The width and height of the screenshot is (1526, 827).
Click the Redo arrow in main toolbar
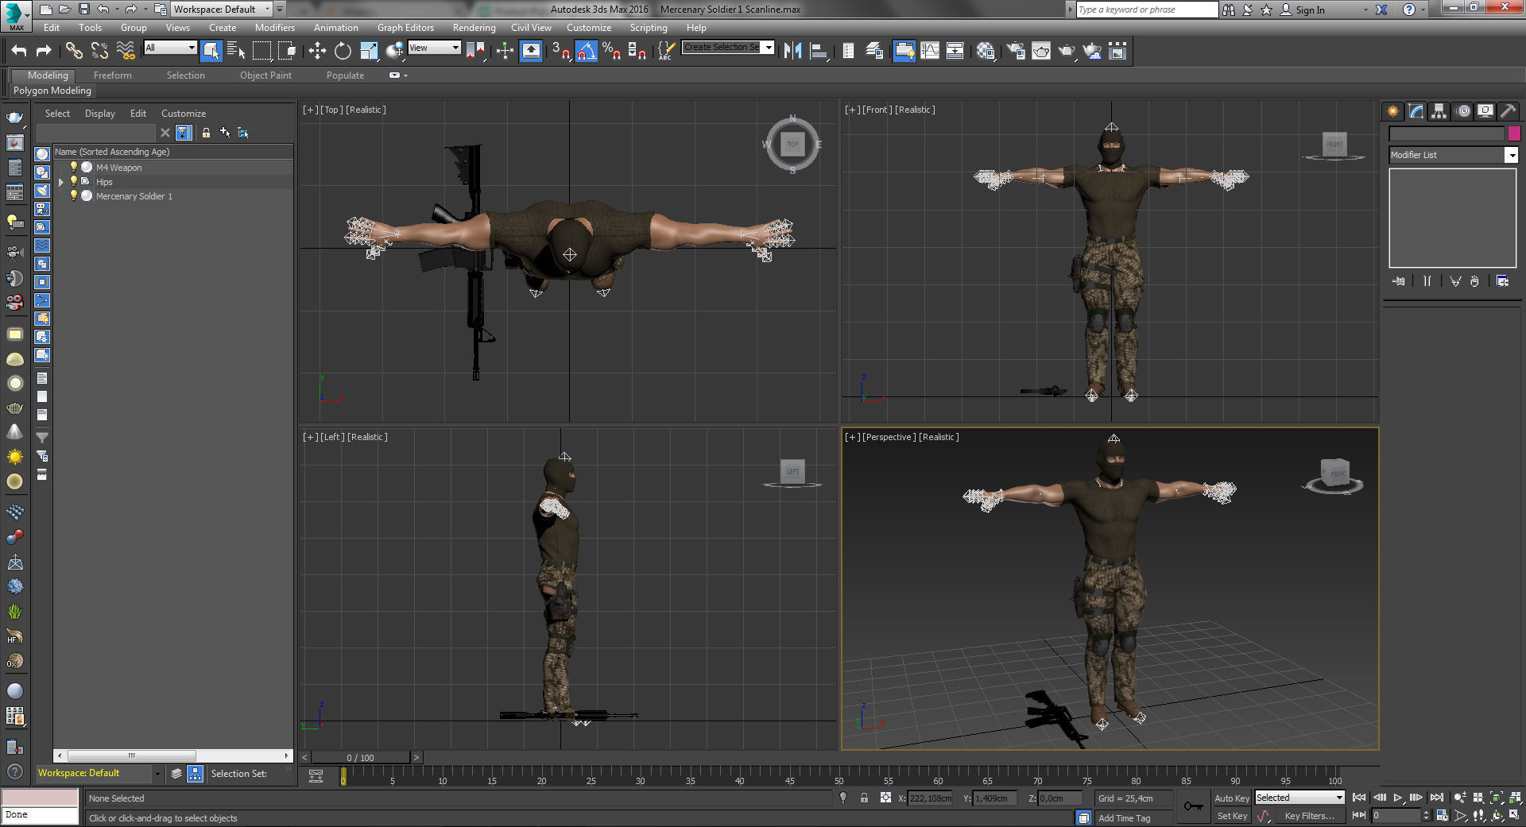click(44, 51)
